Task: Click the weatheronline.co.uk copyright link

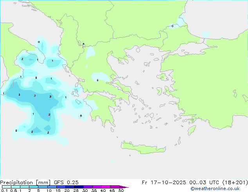Action: [x=215, y=188]
